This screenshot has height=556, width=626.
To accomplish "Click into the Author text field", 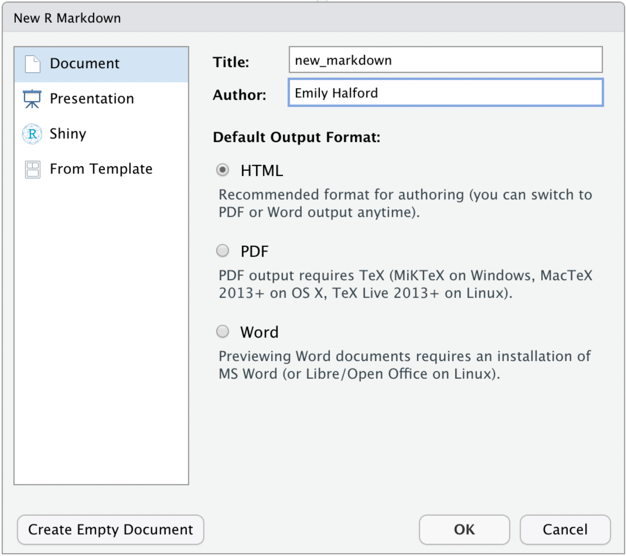I will point(445,93).
